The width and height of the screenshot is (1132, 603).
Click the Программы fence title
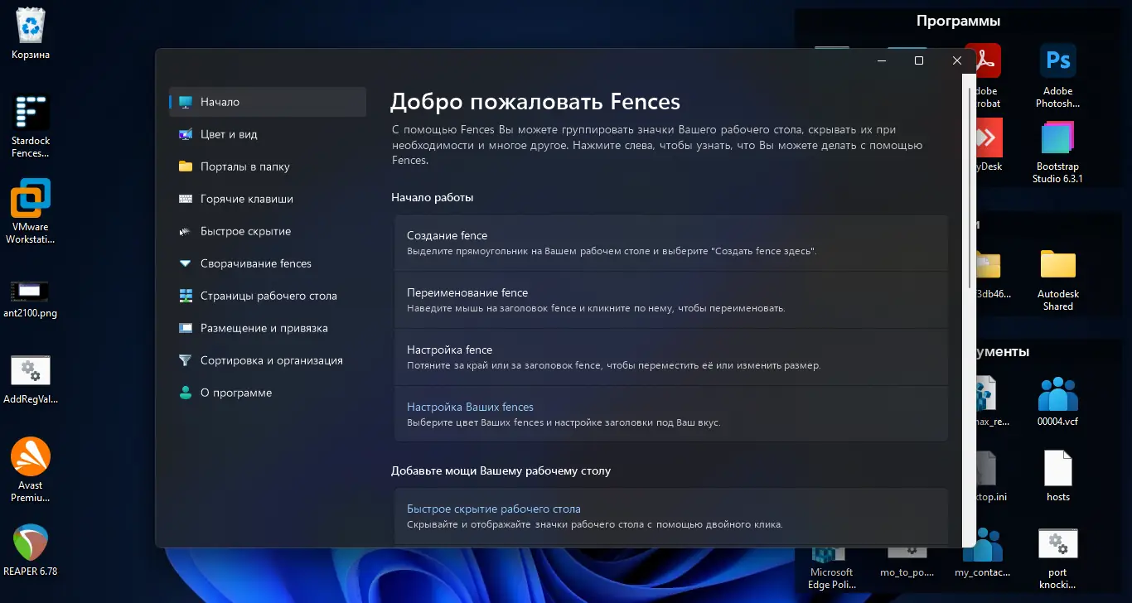[958, 21]
